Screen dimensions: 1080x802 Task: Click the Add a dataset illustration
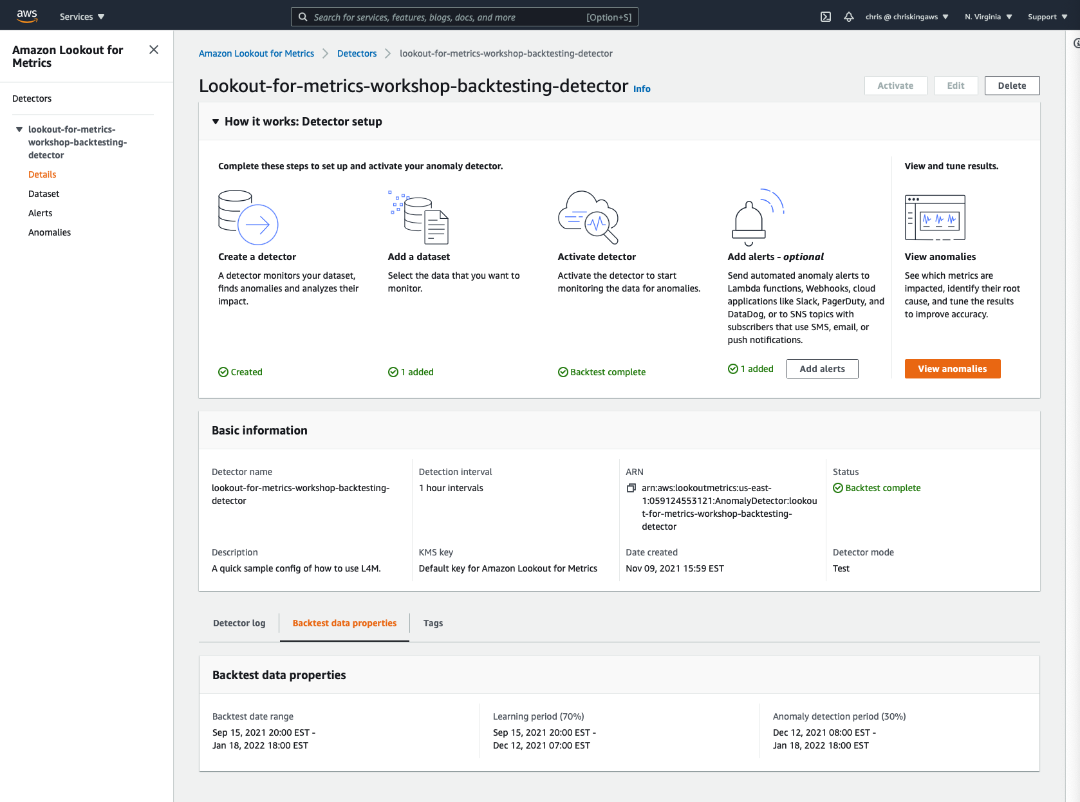tap(418, 218)
